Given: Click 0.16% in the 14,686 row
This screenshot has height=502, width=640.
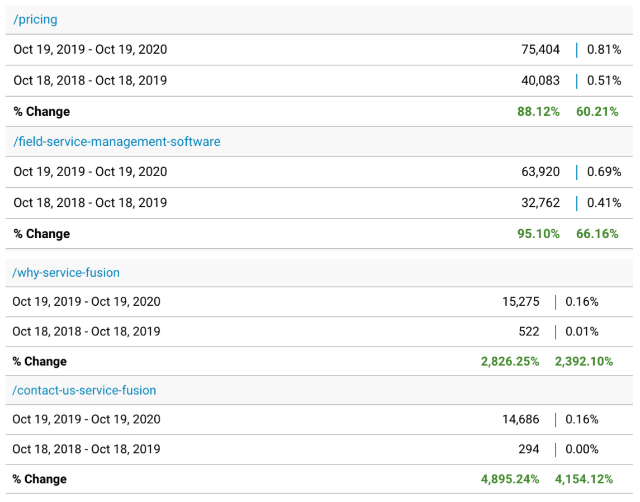Looking at the screenshot, I should tap(582, 419).
